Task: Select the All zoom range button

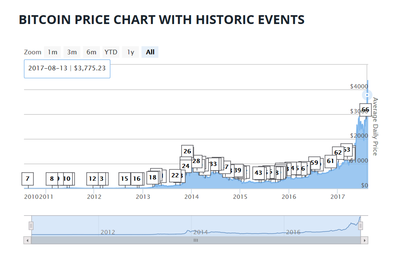Action: pyautogui.click(x=150, y=52)
